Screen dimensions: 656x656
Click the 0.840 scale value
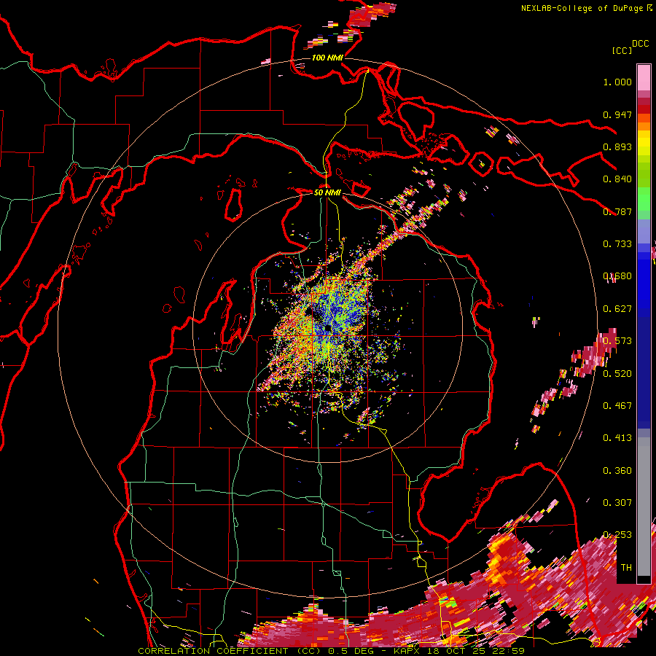[x=617, y=179]
